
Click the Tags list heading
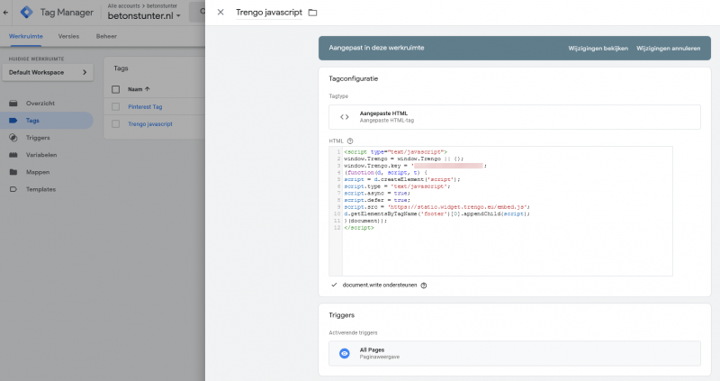point(121,68)
